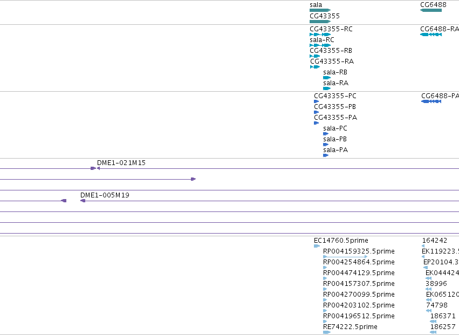
Task: Select the sala-RC transcript label
Action: (x=321, y=40)
